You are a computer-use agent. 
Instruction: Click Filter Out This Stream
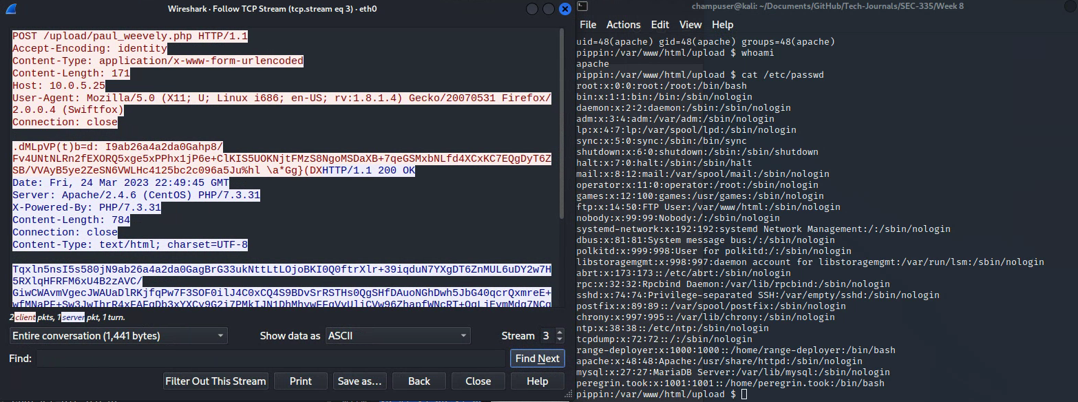tap(215, 381)
